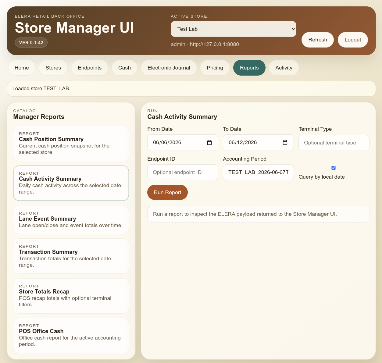Click the Accounting Period input field
The height and width of the screenshot is (363, 382).
click(258, 172)
